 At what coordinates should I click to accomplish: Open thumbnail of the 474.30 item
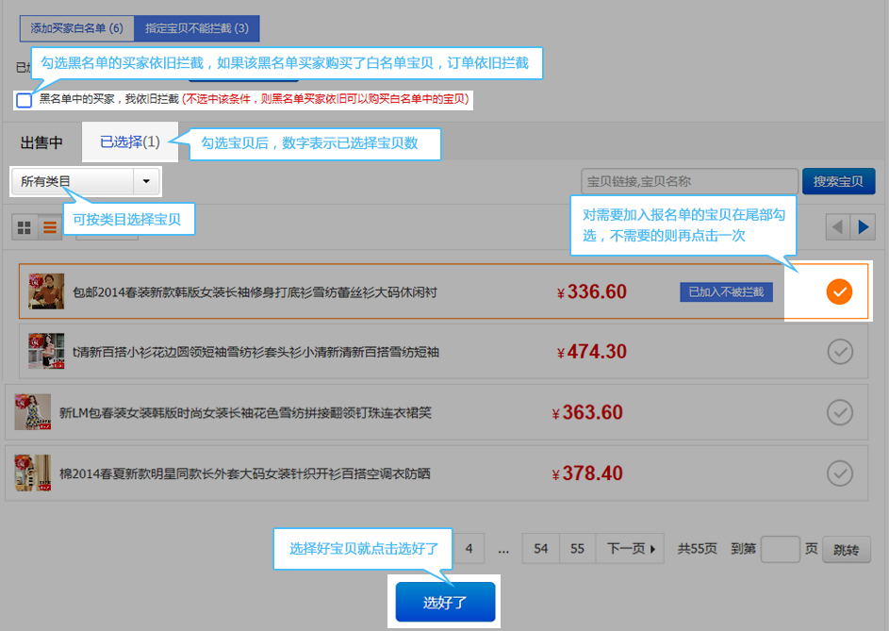click(46, 351)
